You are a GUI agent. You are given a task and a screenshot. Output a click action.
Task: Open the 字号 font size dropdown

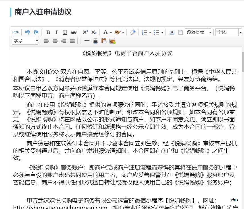[x=25, y=41]
